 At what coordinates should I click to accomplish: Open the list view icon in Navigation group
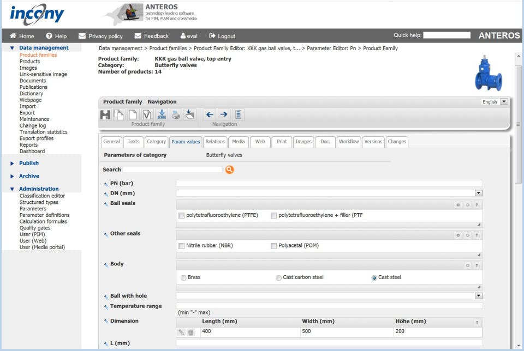tap(239, 114)
